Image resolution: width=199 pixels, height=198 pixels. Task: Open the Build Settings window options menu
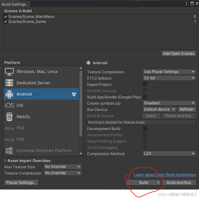(187, 3)
